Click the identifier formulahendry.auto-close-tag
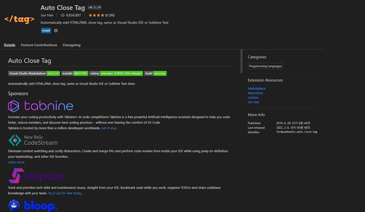The width and height of the screenshot is (365, 212). tap(297, 132)
